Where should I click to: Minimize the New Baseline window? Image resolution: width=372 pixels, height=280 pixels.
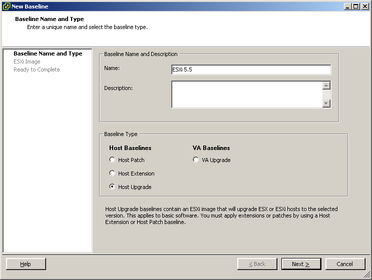347,6
